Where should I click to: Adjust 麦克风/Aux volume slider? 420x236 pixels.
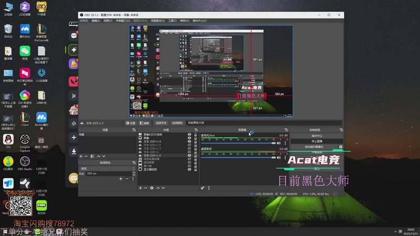click(x=238, y=143)
